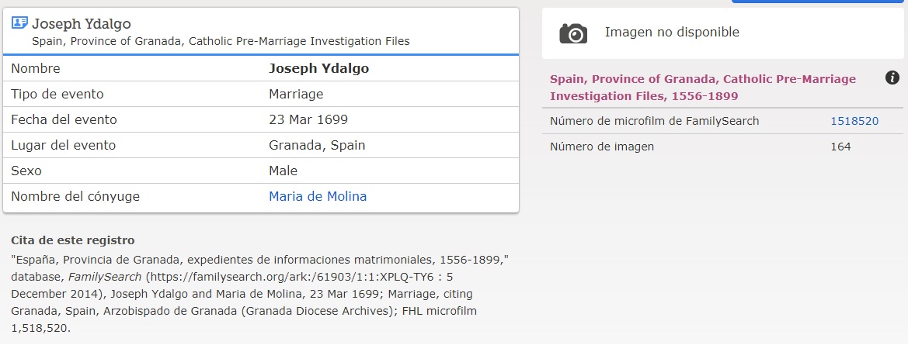
Task: Click the "Imagen no disponible" text
Action: click(x=672, y=33)
